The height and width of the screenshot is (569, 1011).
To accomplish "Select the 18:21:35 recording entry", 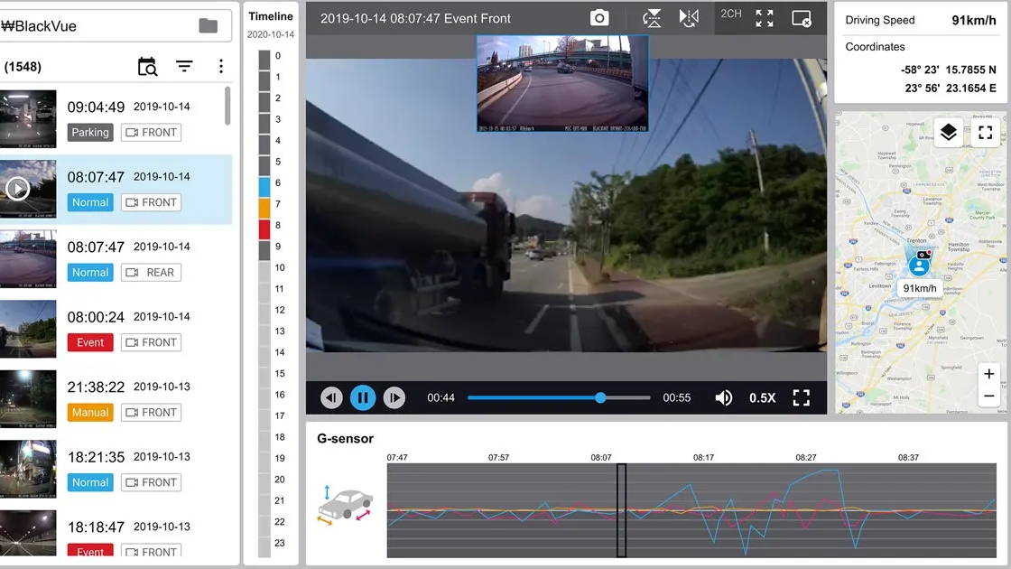I will click(x=116, y=469).
